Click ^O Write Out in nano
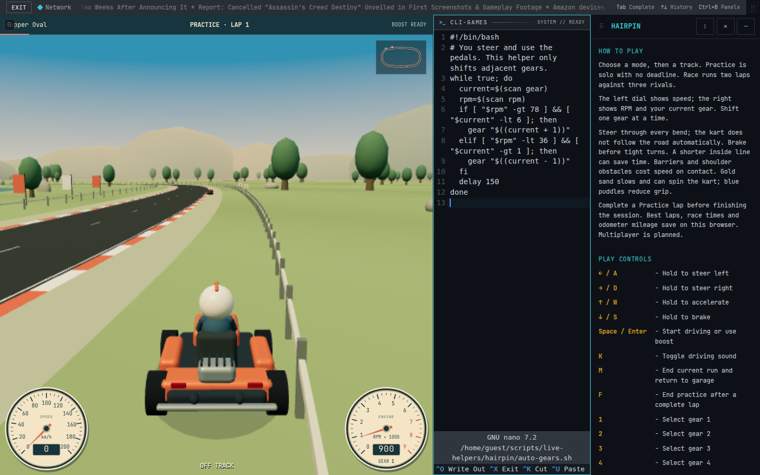This screenshot has height=475, width=760. coord(460,469)
